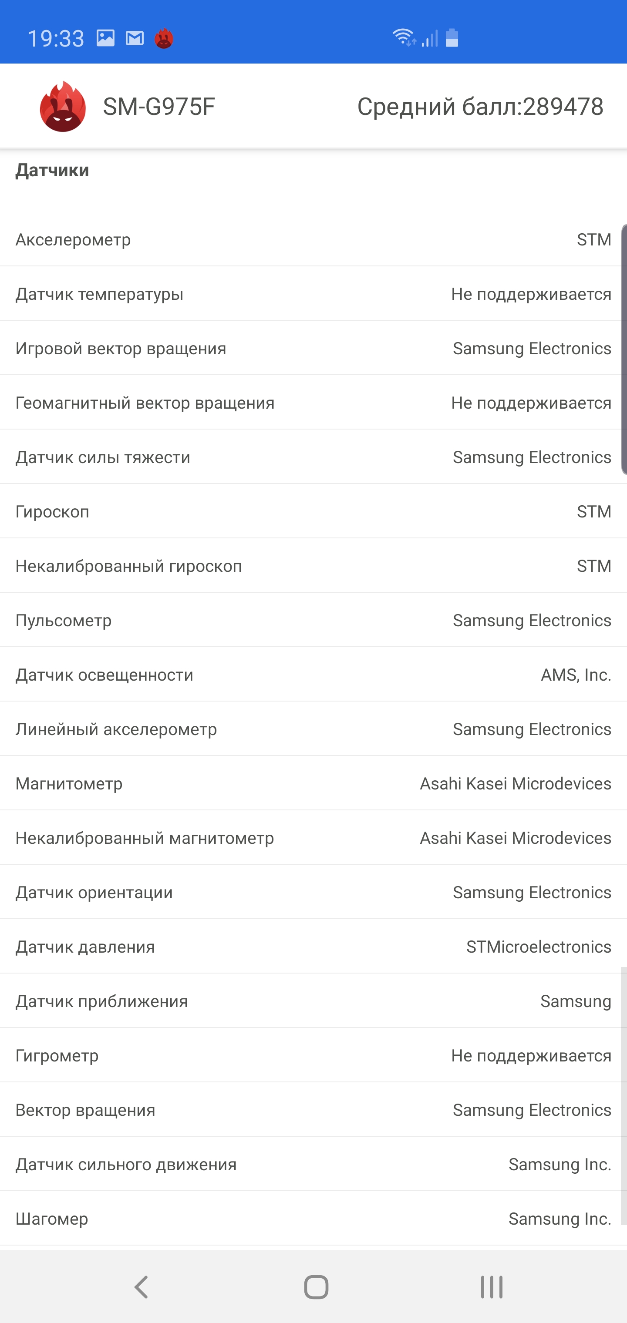Tap the AnTuTu flame logo in header
This screenshot has height=1323, width=627.
point(63,106)
